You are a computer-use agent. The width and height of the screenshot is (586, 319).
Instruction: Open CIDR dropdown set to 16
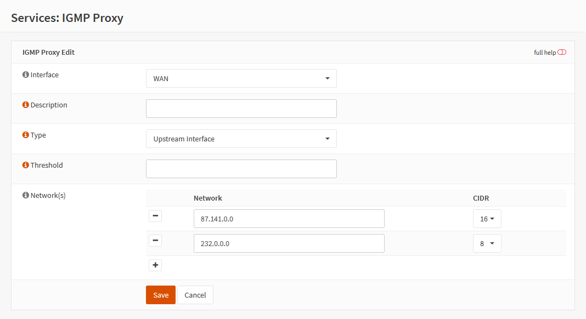tap(487, 219)
